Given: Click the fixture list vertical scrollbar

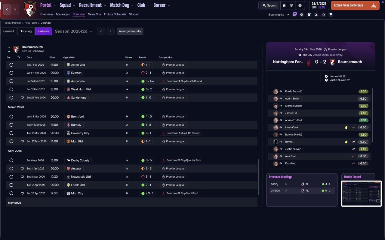Looking at the screenshot, I should 259,177.
